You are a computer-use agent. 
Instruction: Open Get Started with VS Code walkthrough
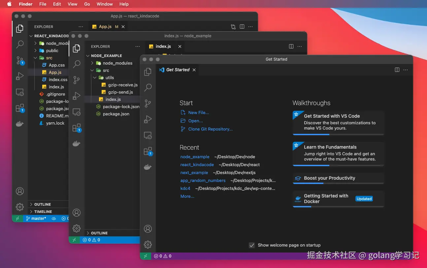(338, 123)
